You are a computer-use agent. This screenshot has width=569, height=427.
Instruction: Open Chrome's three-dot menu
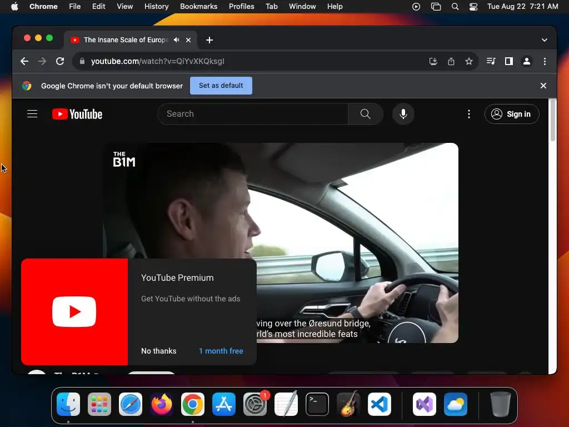click(545, 61)
